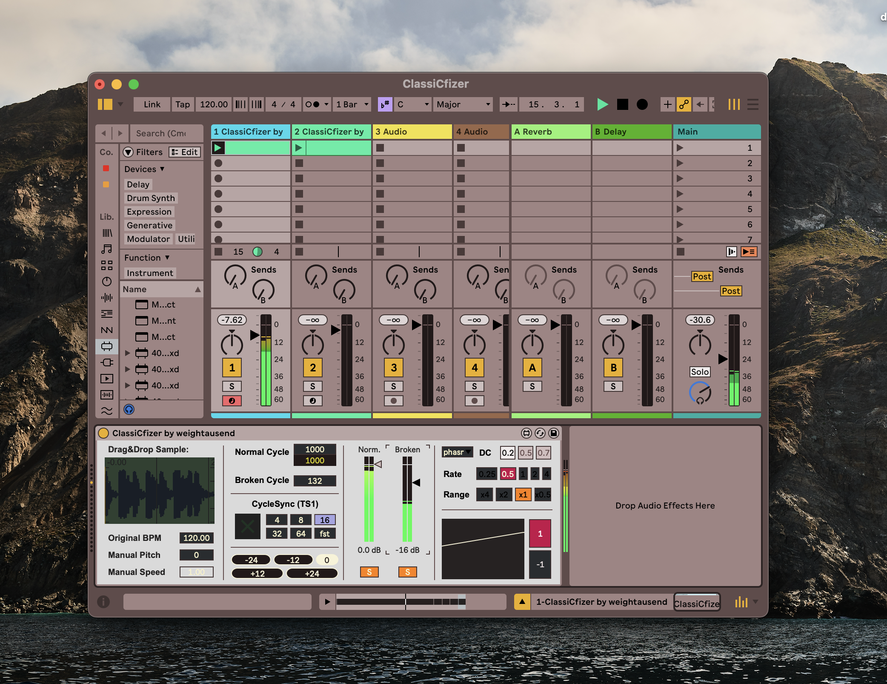Adjust the Main track volume fader
This screenshot has width=887, height=684.
[x=722, y=359]
